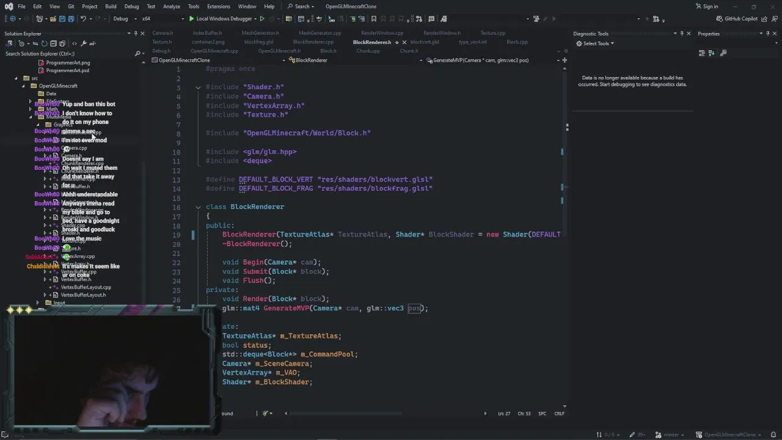Select ProgrammerArt.png in Solution Explorer
Image resolution: width=782 pixels, height=440 pixels.
pyautogui.click(x=68, y=63)
